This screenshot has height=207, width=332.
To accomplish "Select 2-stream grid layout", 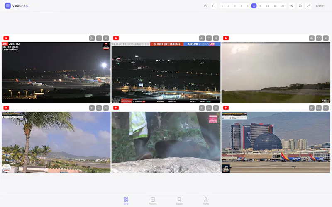I will pos(229,6).
